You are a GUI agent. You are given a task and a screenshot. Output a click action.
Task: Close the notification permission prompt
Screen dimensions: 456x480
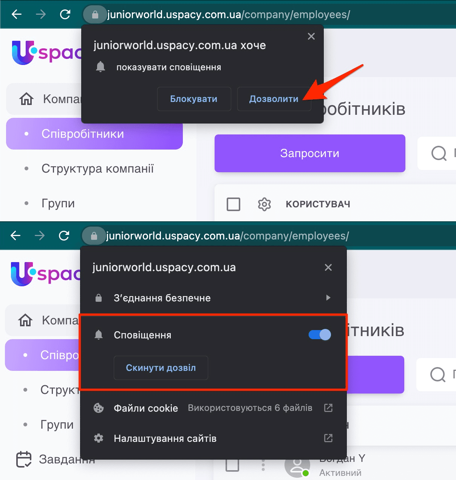311,36
